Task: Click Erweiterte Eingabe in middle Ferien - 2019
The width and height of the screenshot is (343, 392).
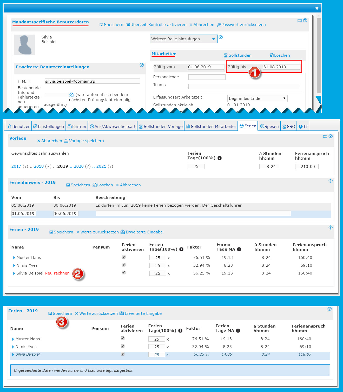Action: coord(142,232)
